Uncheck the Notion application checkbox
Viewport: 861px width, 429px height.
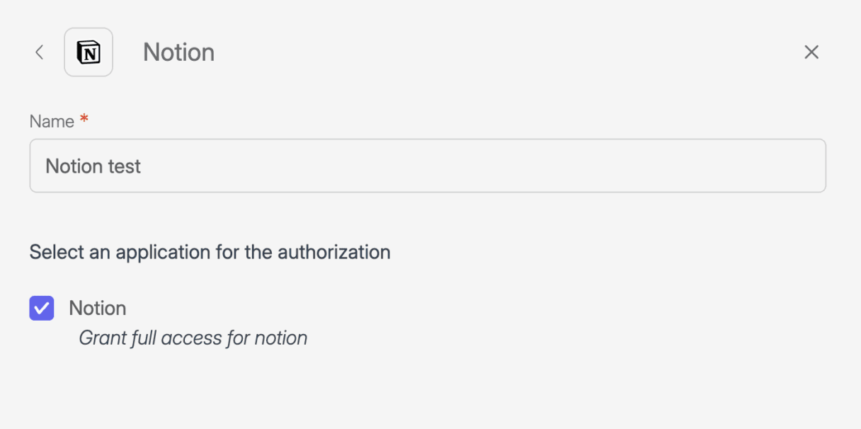click(42, 308)
